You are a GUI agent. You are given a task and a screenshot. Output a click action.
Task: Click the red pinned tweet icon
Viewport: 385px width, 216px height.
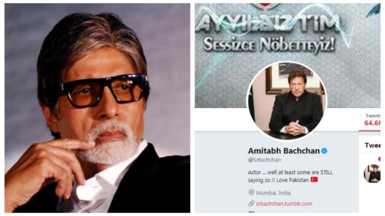pos(379,159)
